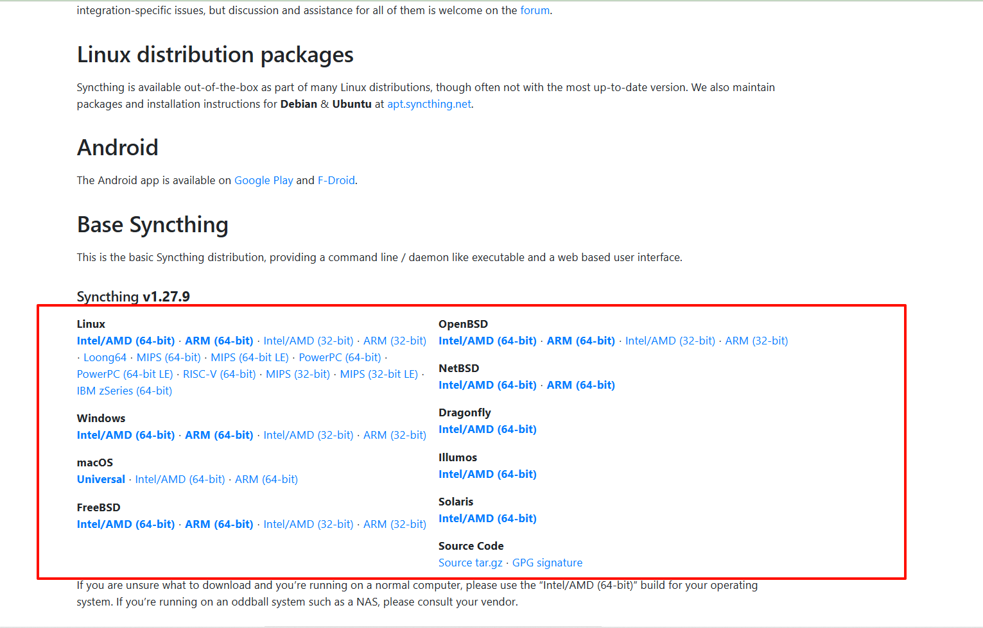Viewport: 983px width, 628px height.
Task: Download Linux ARM (64-bit) build
Action: (x=219, y=341)
